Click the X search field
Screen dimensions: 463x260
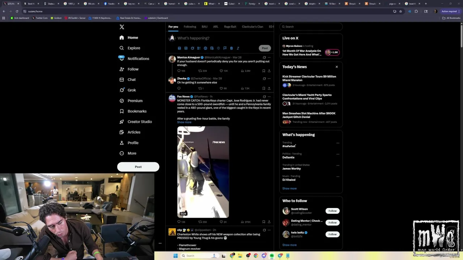point(311,27)
